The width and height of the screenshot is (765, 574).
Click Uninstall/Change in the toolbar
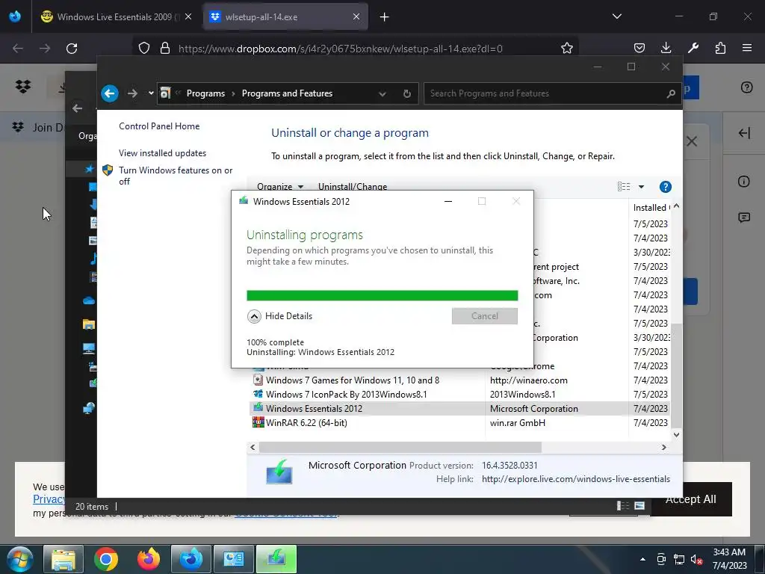pos(353,186)
